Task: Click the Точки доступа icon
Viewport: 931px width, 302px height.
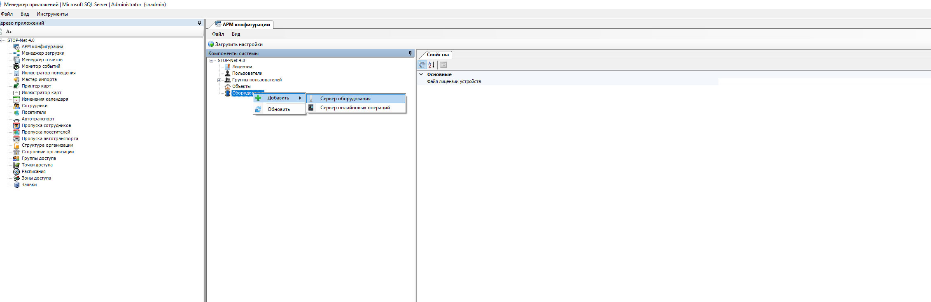Action: click(16, 165)
